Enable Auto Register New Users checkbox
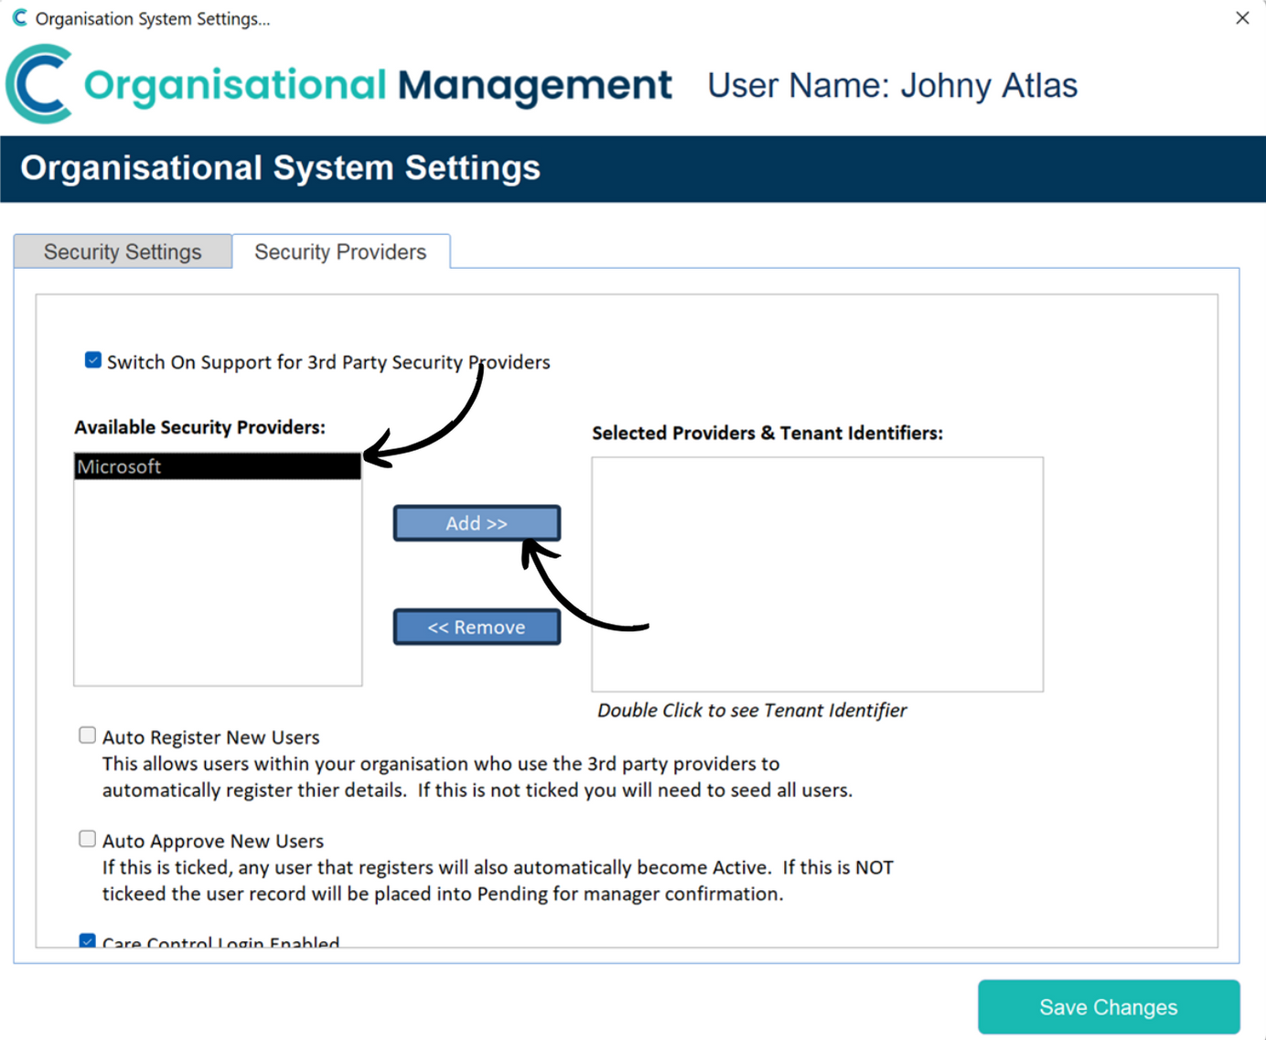This screenshot has height=1040, width=1266. click(x=88, y=735)
